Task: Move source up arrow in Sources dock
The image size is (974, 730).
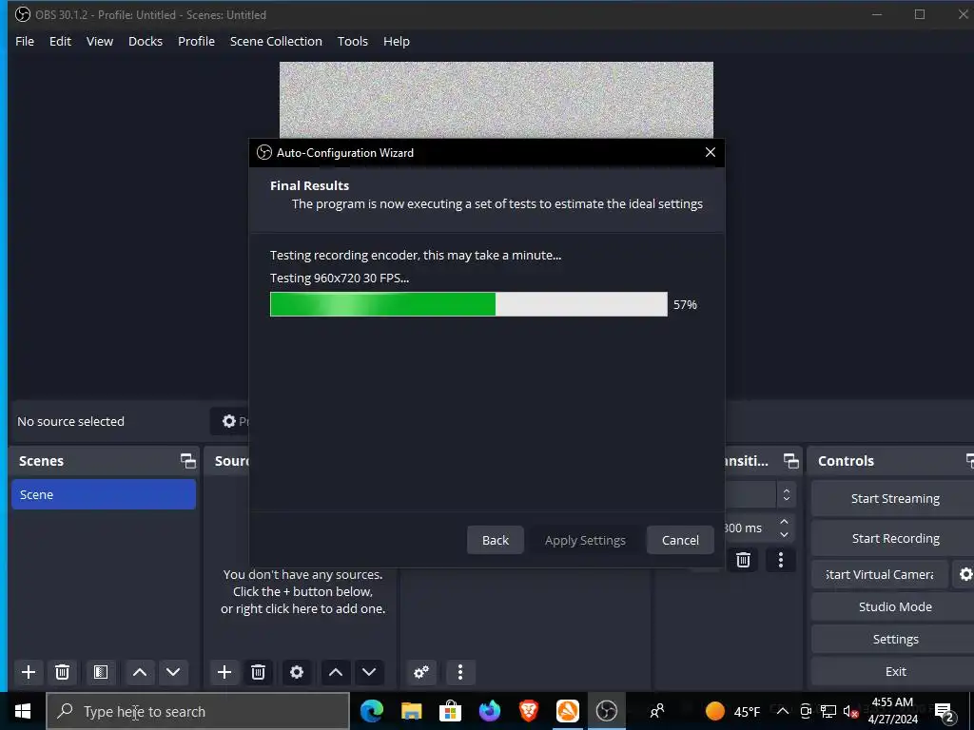Action: click(336, 672)
